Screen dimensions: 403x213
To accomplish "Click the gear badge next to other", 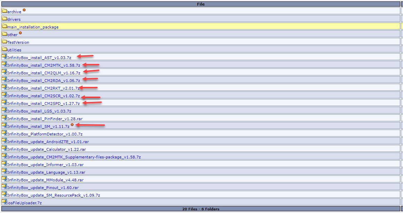I will (x=20, y=33).
